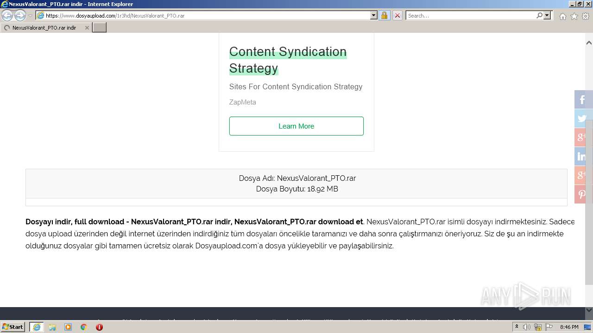593x333 pixels.
Task: View the security lock report icon
Action: click(x=384, y=15)
